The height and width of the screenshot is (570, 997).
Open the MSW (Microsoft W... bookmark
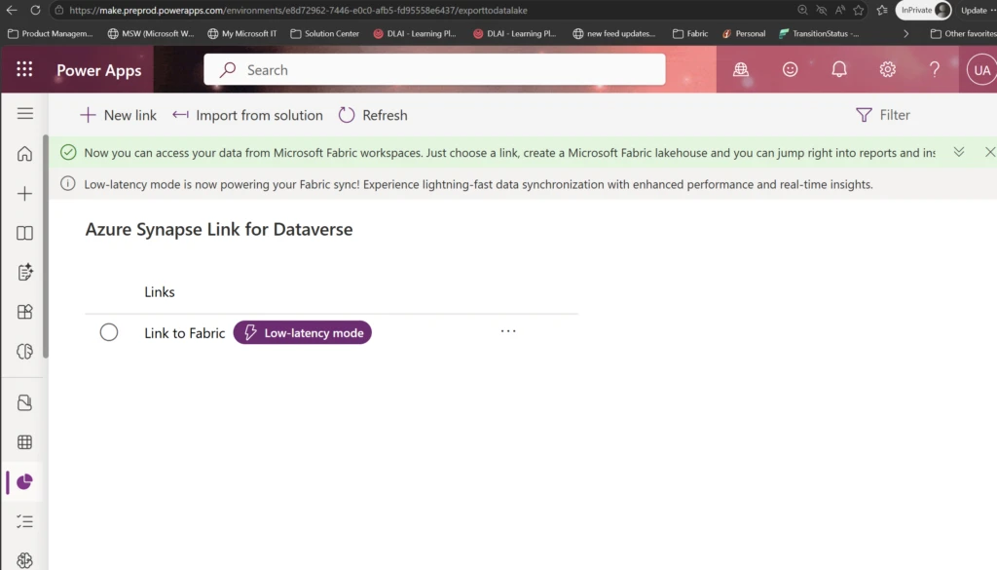click(151, 34)
